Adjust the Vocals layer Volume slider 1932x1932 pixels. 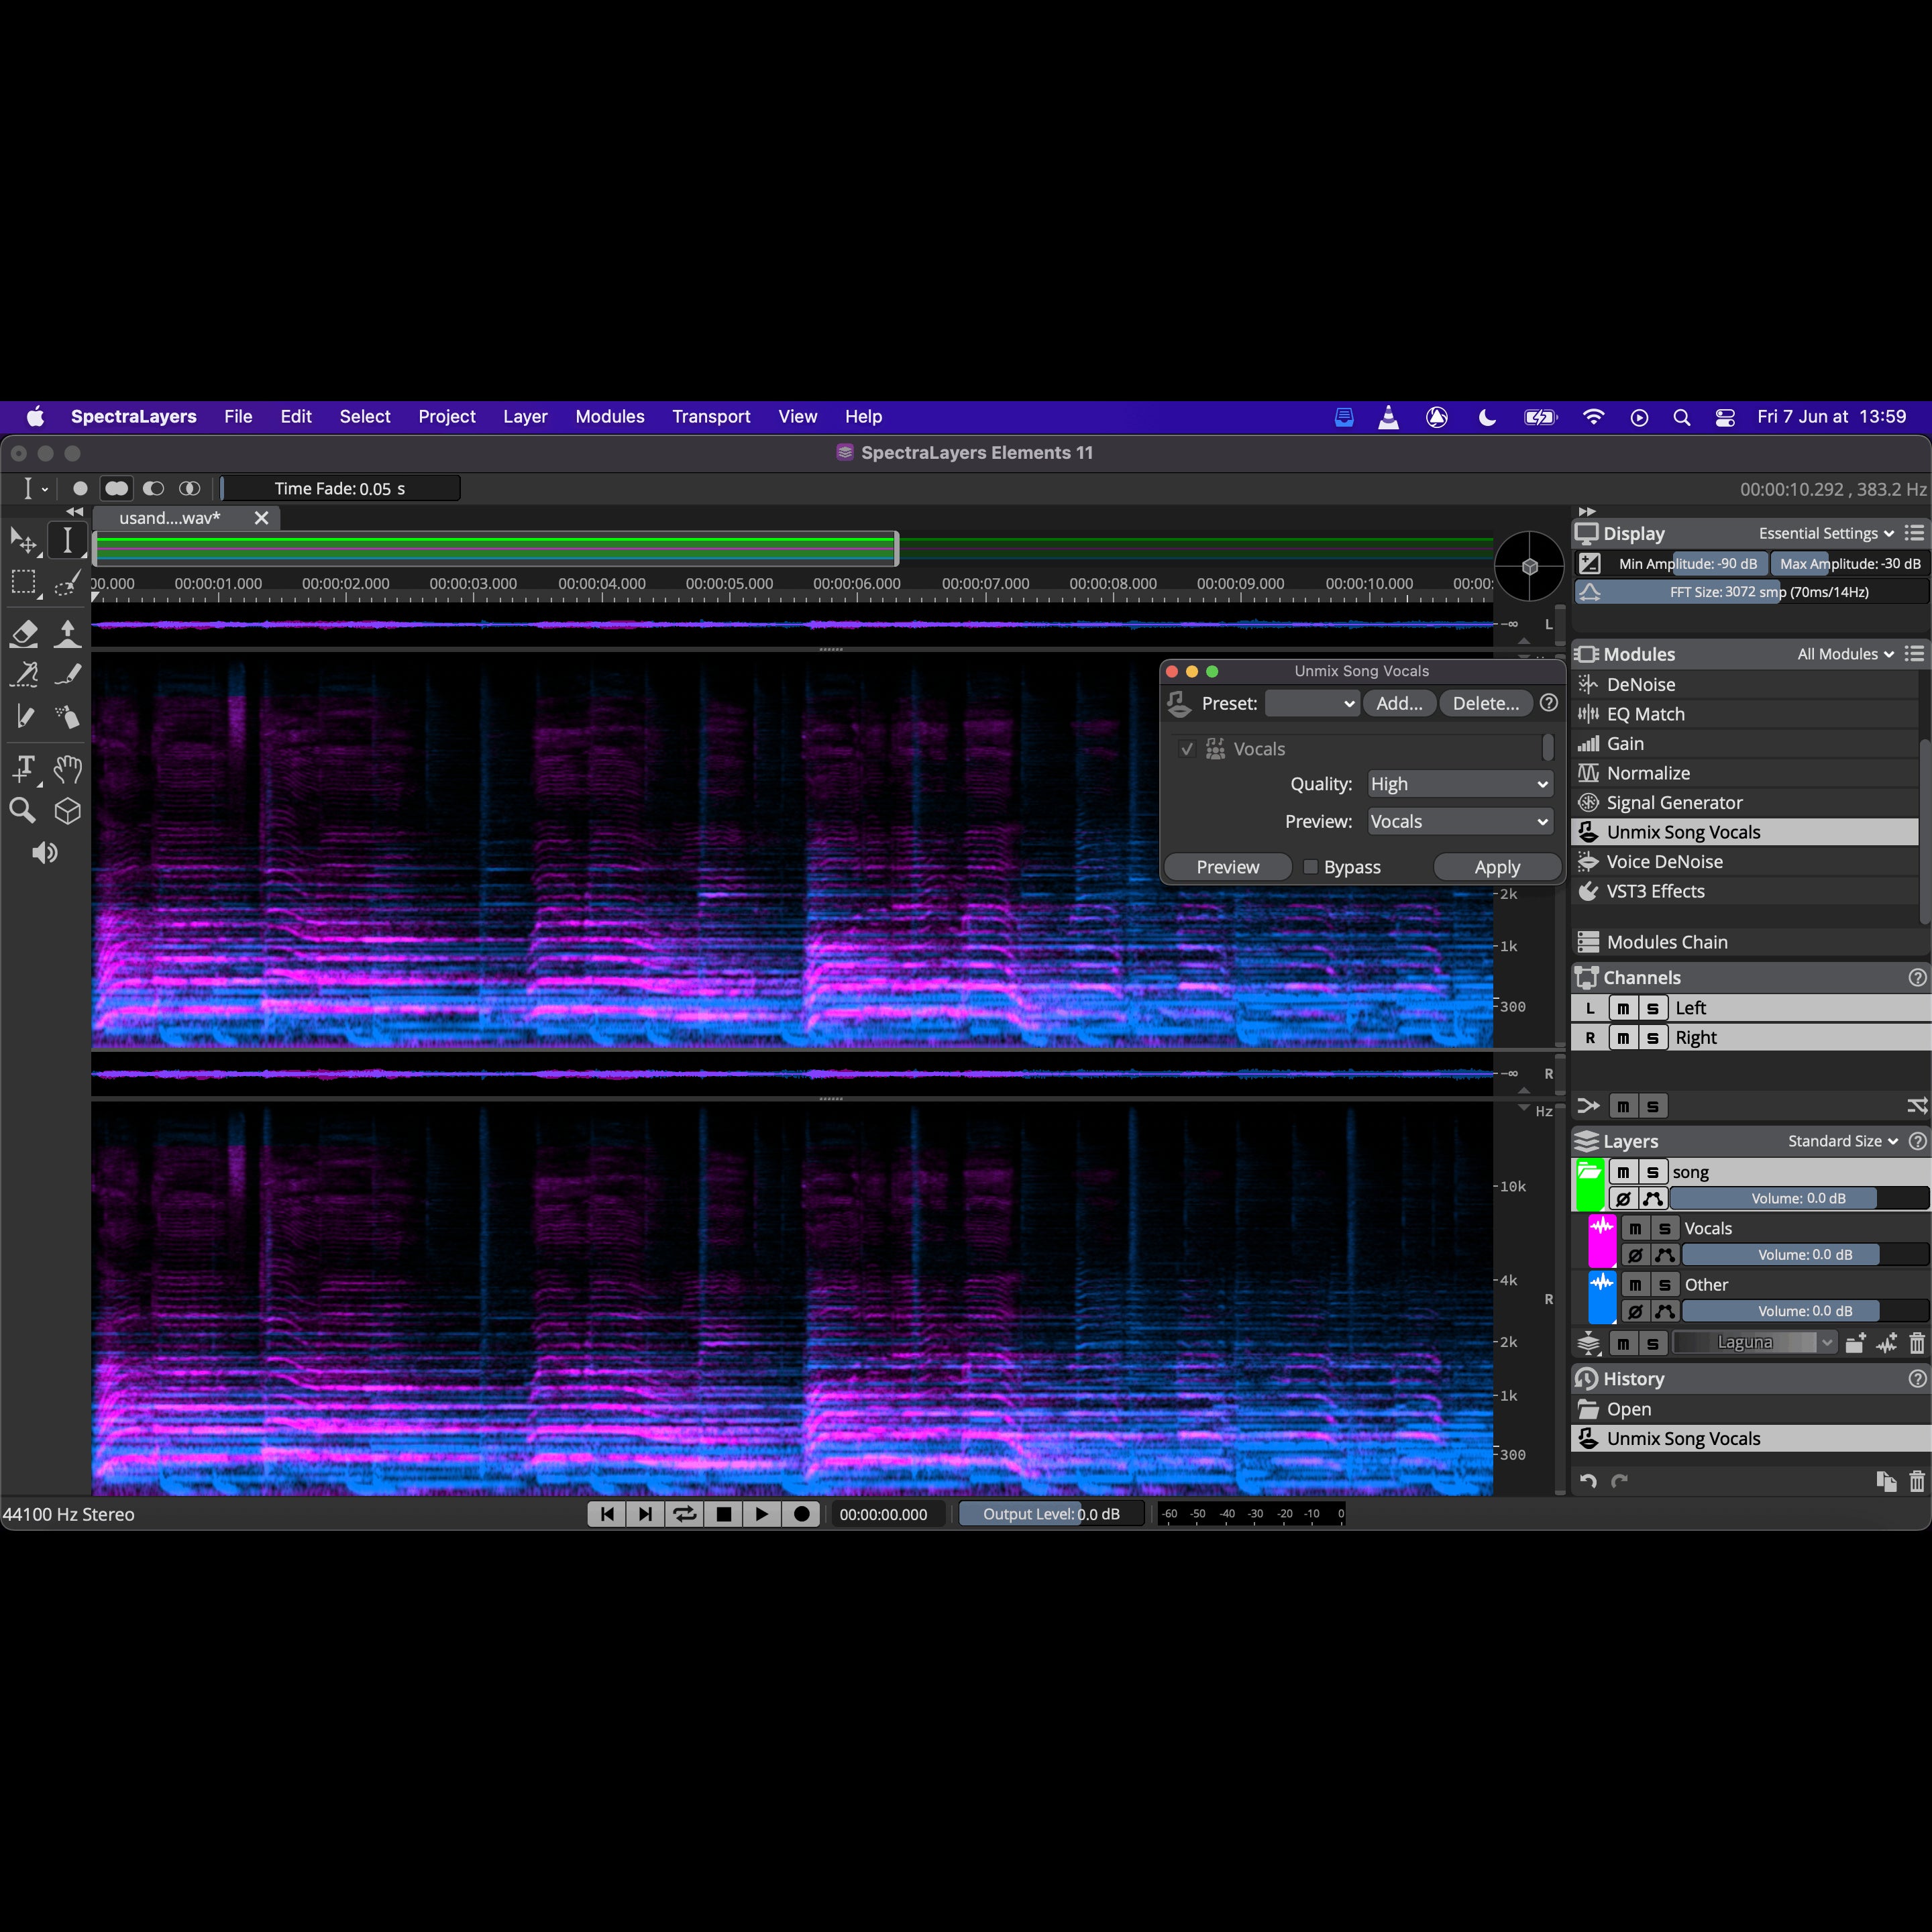coord(1805,1255)
